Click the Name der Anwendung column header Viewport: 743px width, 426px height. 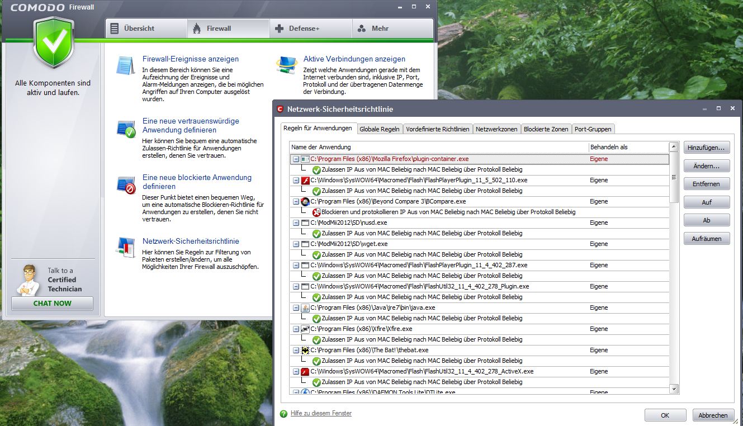(x=439, y=147)
